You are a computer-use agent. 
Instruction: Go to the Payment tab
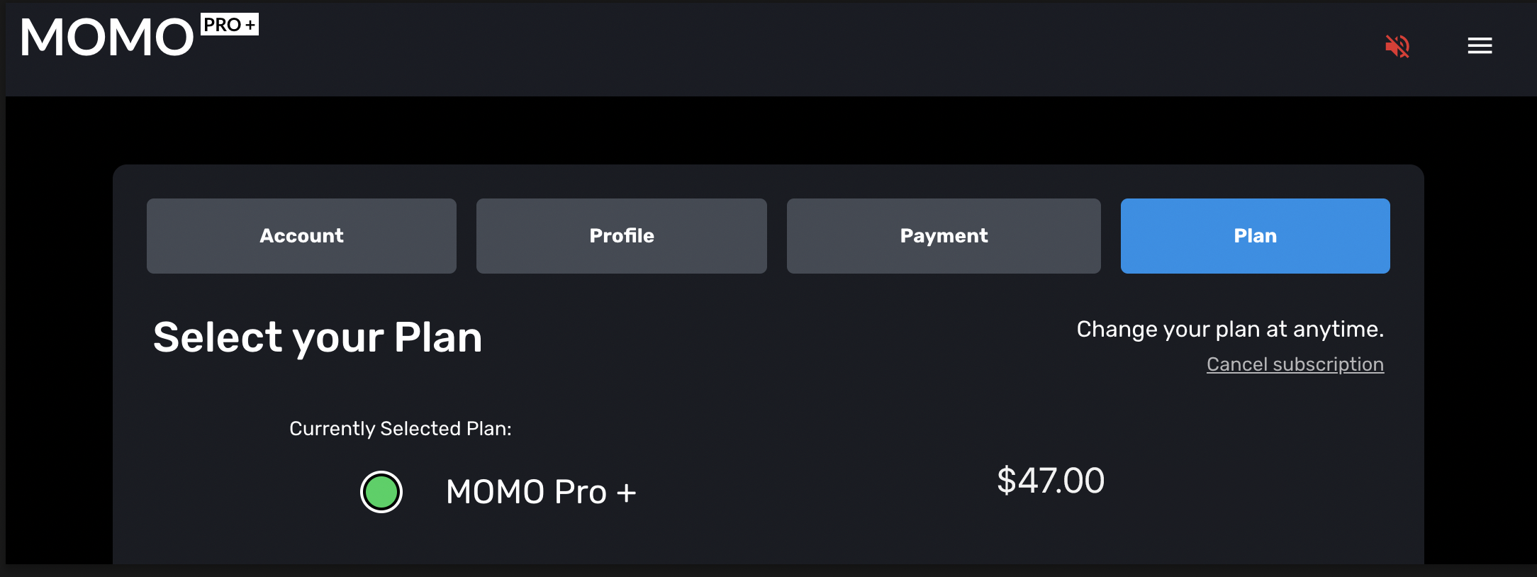click(944, 236)
